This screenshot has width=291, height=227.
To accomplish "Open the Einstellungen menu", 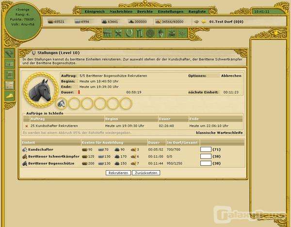I will (x=171, y=12).
